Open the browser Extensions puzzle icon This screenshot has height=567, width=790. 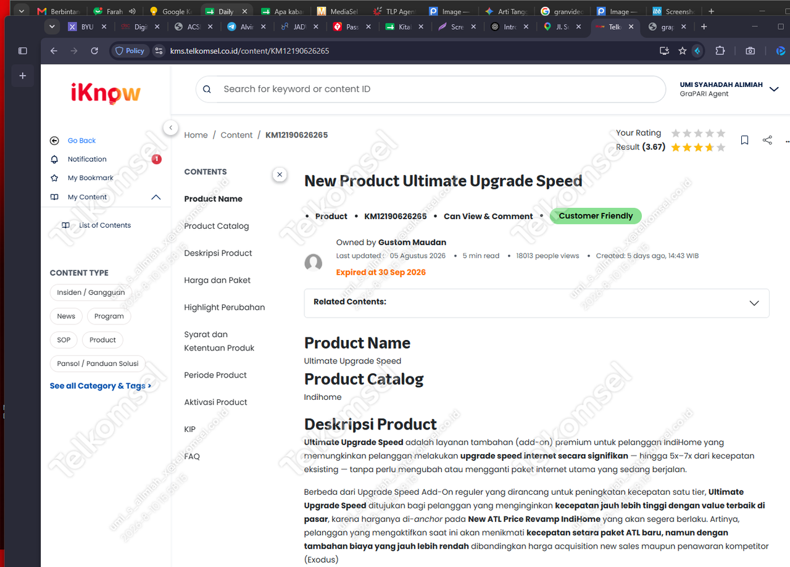tap(720, 51)
